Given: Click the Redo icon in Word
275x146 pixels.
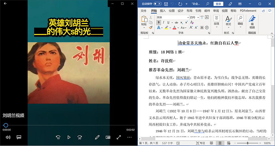Looking at the screenshot, I should (180, 4).
